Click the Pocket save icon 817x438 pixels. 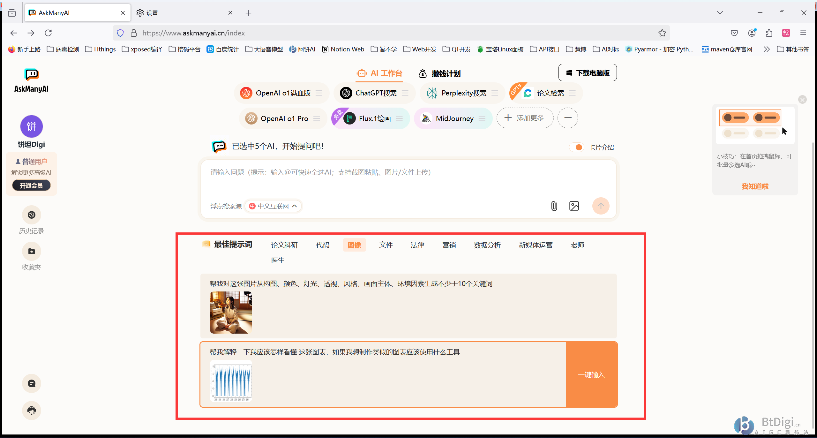734,33
